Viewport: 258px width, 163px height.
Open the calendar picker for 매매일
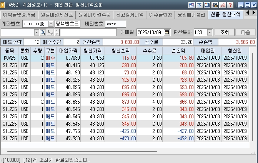pos(166,32)
